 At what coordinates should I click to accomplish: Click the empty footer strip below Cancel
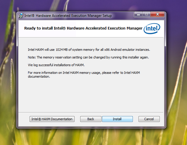coord(149,125)
